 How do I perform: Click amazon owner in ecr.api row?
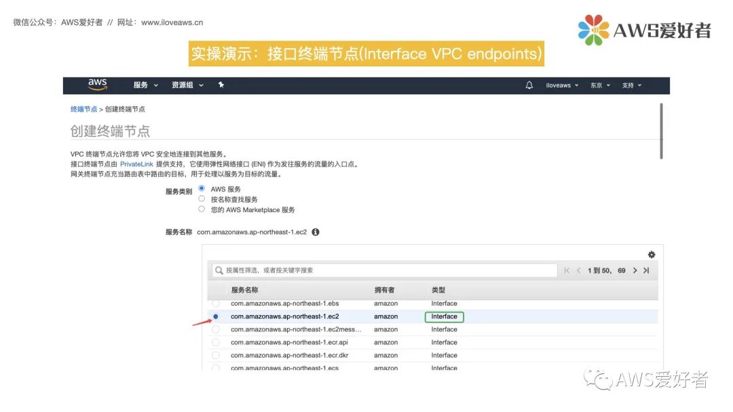tap(386, 342)
